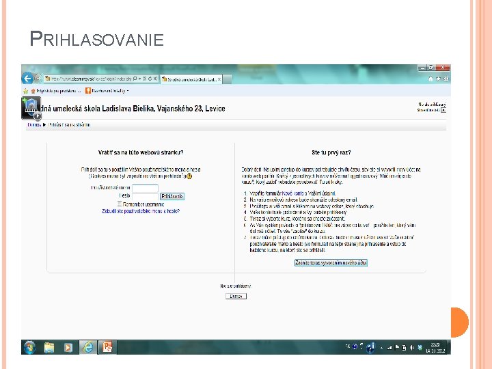Open browser Tools gear icon
The width and height of the screenshot is (492, 369).
[x=446, y=79]
